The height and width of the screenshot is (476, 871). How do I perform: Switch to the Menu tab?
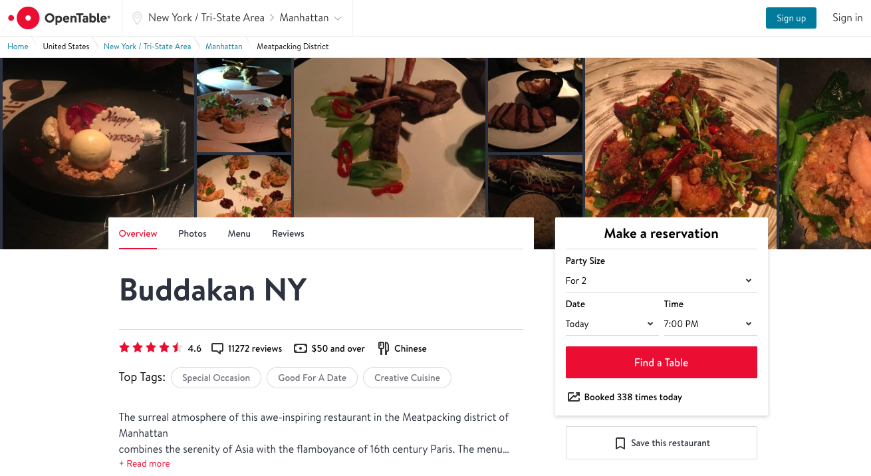(x=239, y=234)
